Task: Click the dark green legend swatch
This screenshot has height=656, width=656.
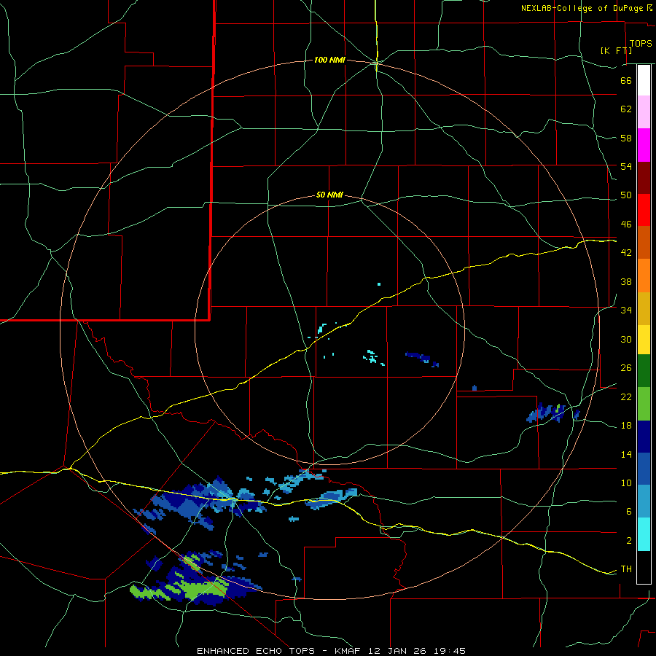Action: (644, 371)
